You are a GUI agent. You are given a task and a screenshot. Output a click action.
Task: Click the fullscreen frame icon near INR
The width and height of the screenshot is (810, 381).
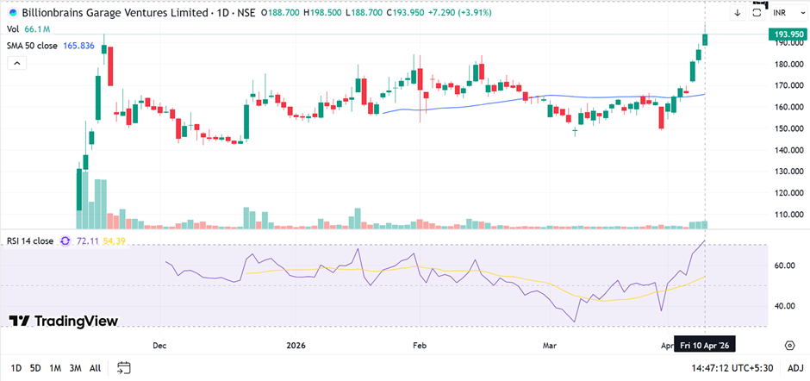tap(757, 12)
